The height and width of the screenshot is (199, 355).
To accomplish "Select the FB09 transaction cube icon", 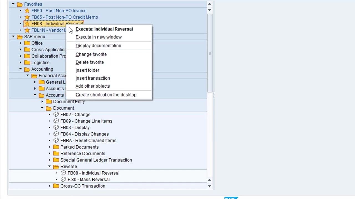I will click(x=56, y=121).
